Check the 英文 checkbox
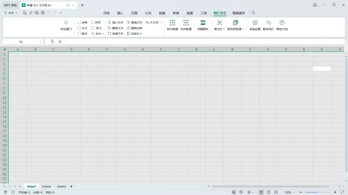The height and width of the screenshot is (195, 348). [x=93, y=28]
